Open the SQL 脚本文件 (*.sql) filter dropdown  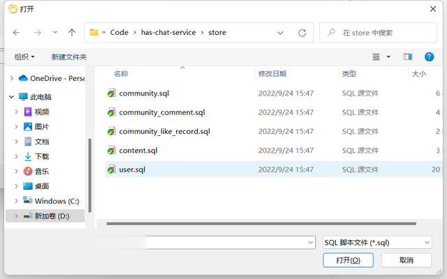[377, 243]
